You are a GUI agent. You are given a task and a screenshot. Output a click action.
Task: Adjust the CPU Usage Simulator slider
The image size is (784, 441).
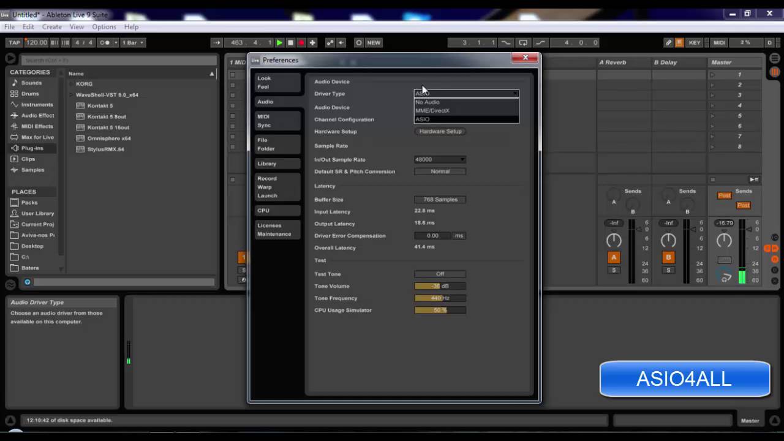[440, 310]
